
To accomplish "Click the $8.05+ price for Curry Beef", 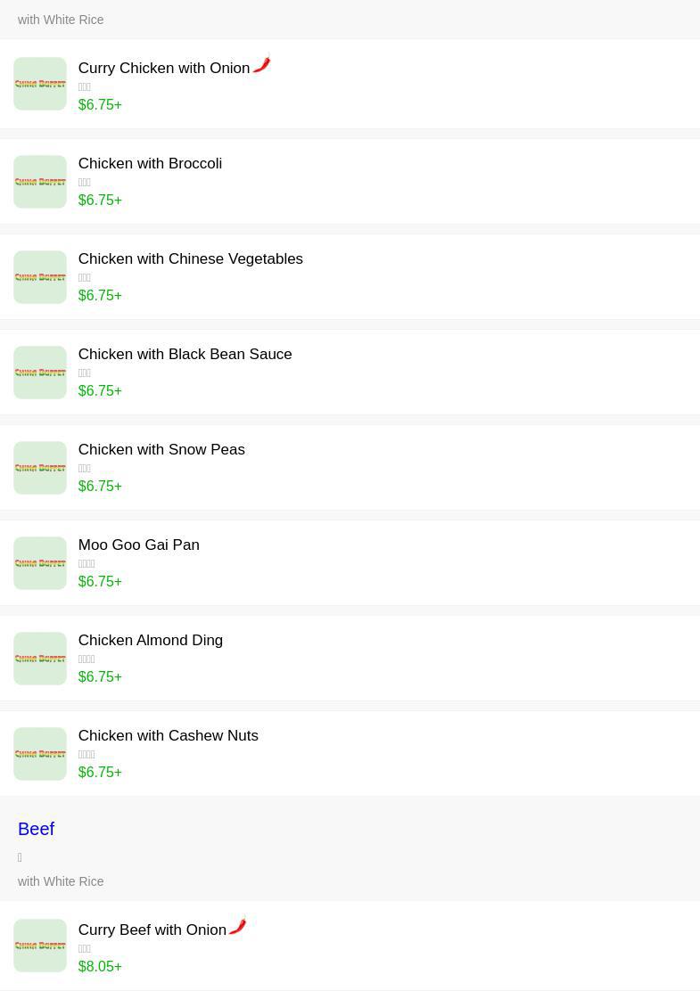I will [x=100, y=967].
